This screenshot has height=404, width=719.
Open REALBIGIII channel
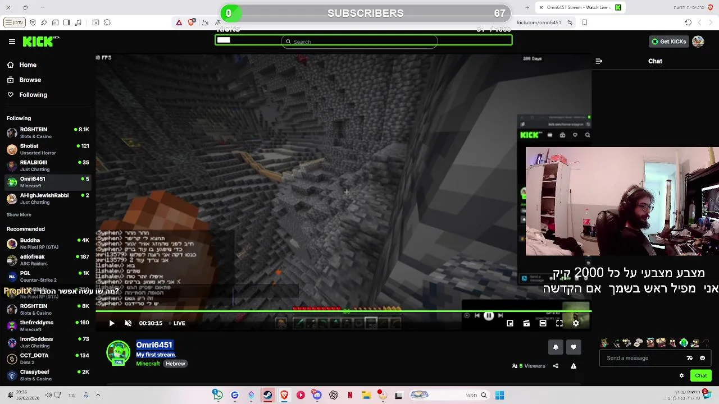click(48, 166)
